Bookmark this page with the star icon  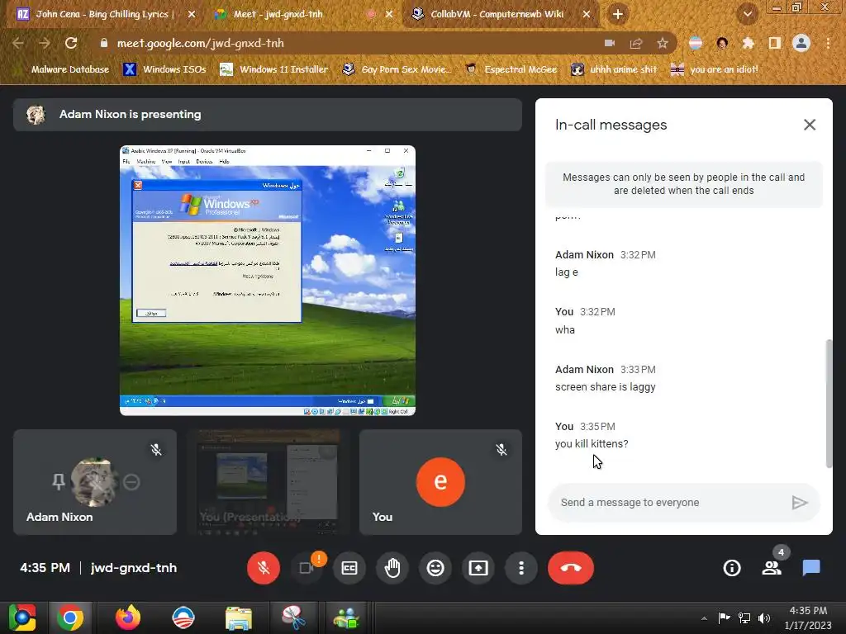663,43
